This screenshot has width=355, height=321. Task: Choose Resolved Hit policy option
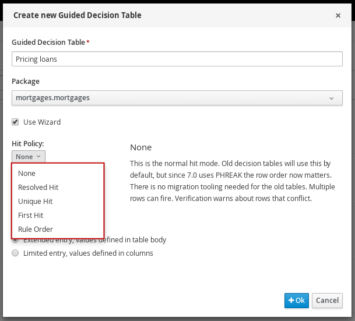(38, 188)
